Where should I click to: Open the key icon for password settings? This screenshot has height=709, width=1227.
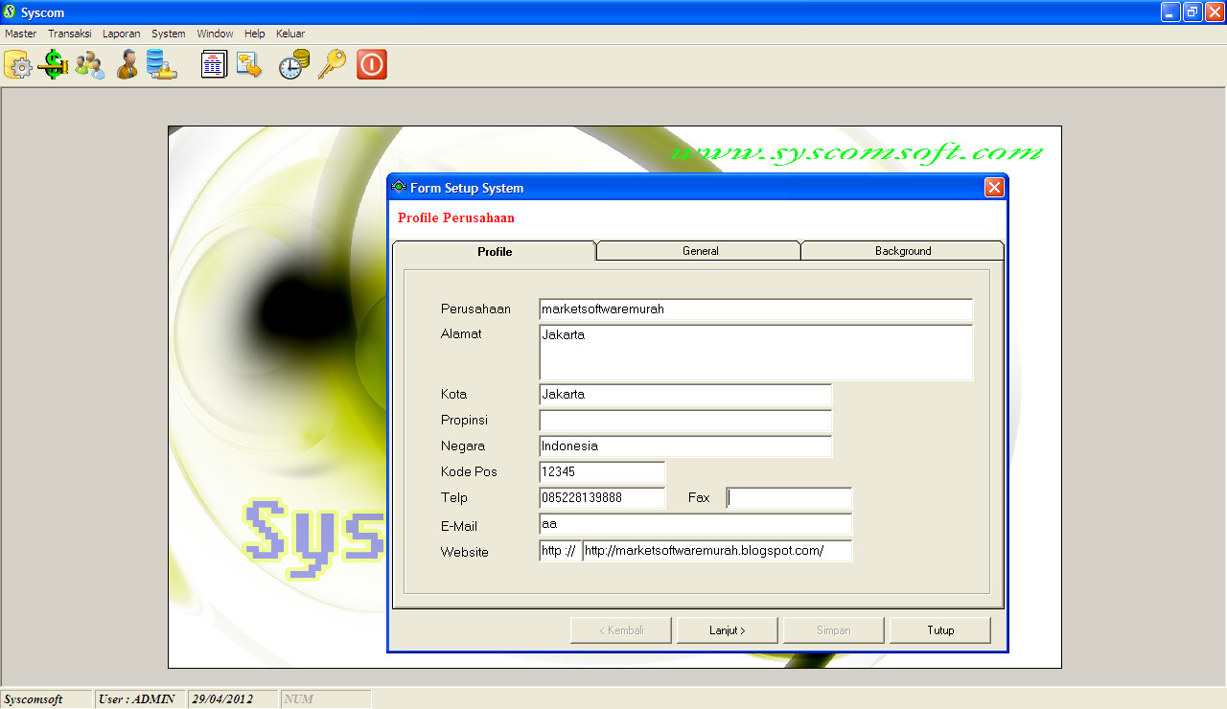pyautogui.click(x=332, y=64)
